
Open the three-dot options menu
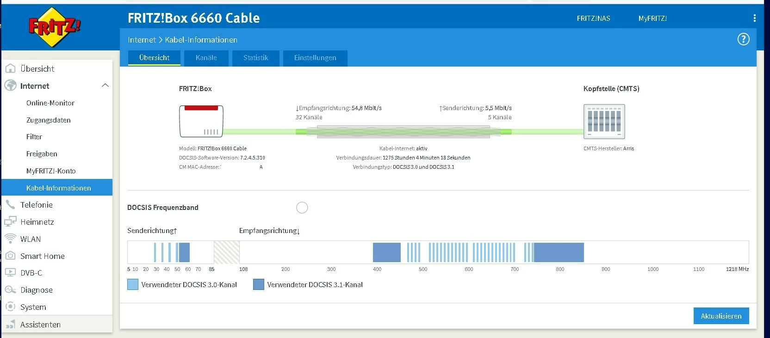[x=755, y=18]
